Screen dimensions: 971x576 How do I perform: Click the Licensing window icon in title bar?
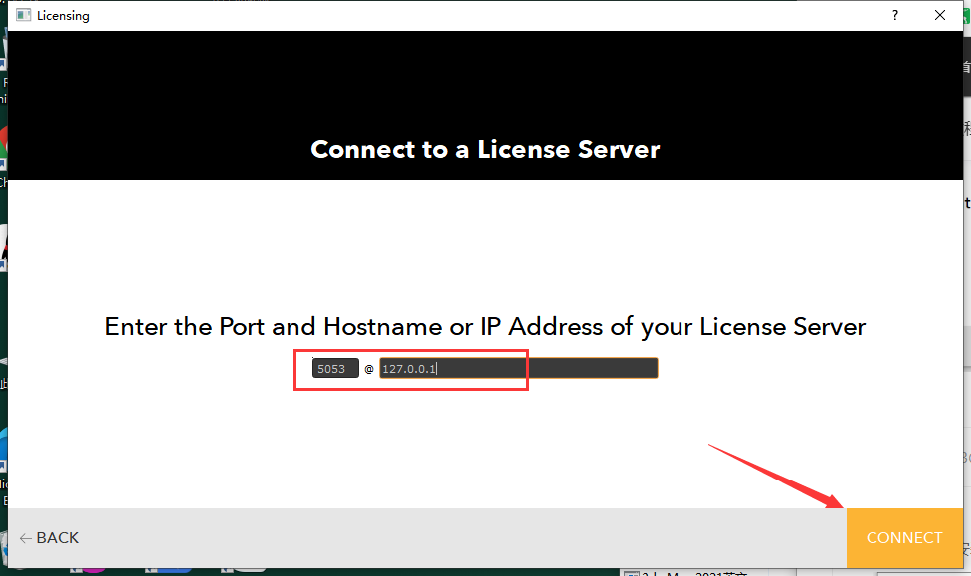pos(23,15)
